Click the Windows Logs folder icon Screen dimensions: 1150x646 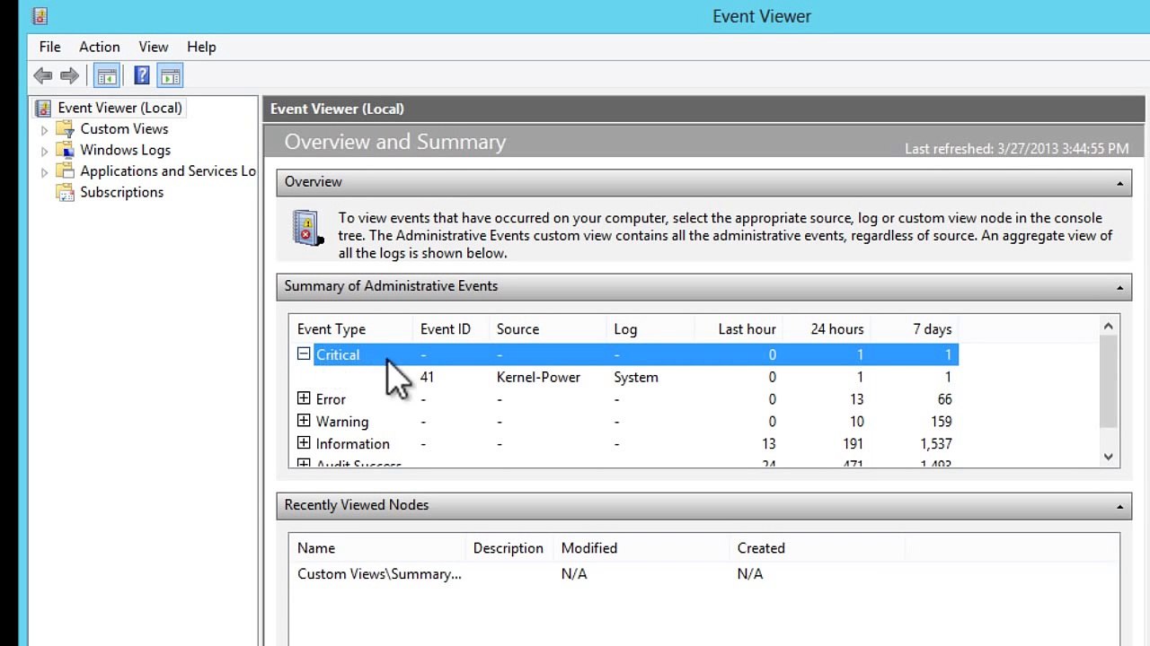65,150
